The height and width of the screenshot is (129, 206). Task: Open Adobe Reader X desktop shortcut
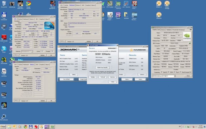pos(4,38)
